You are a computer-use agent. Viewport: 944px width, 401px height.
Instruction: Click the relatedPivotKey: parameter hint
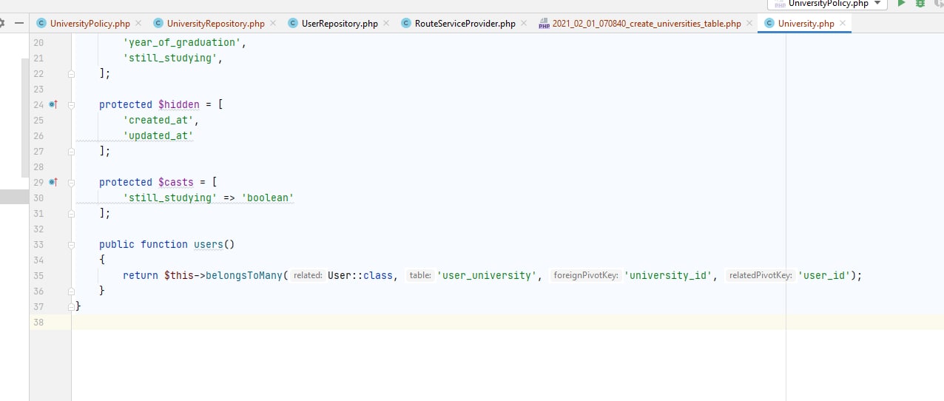pos(760,275)
